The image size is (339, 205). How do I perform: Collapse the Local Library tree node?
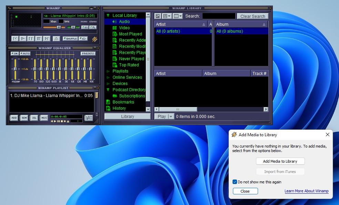click(108, 15)
